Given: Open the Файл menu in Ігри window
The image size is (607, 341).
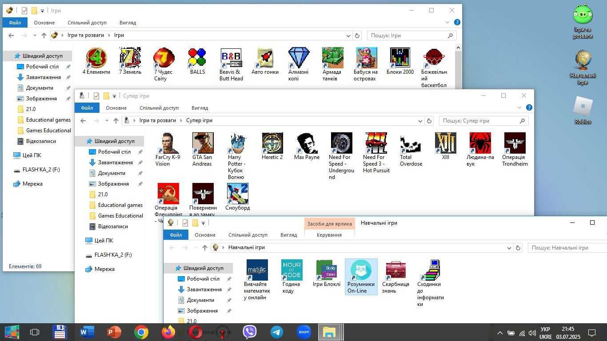Looking at the screenshot, I should (x=15, y=23).
